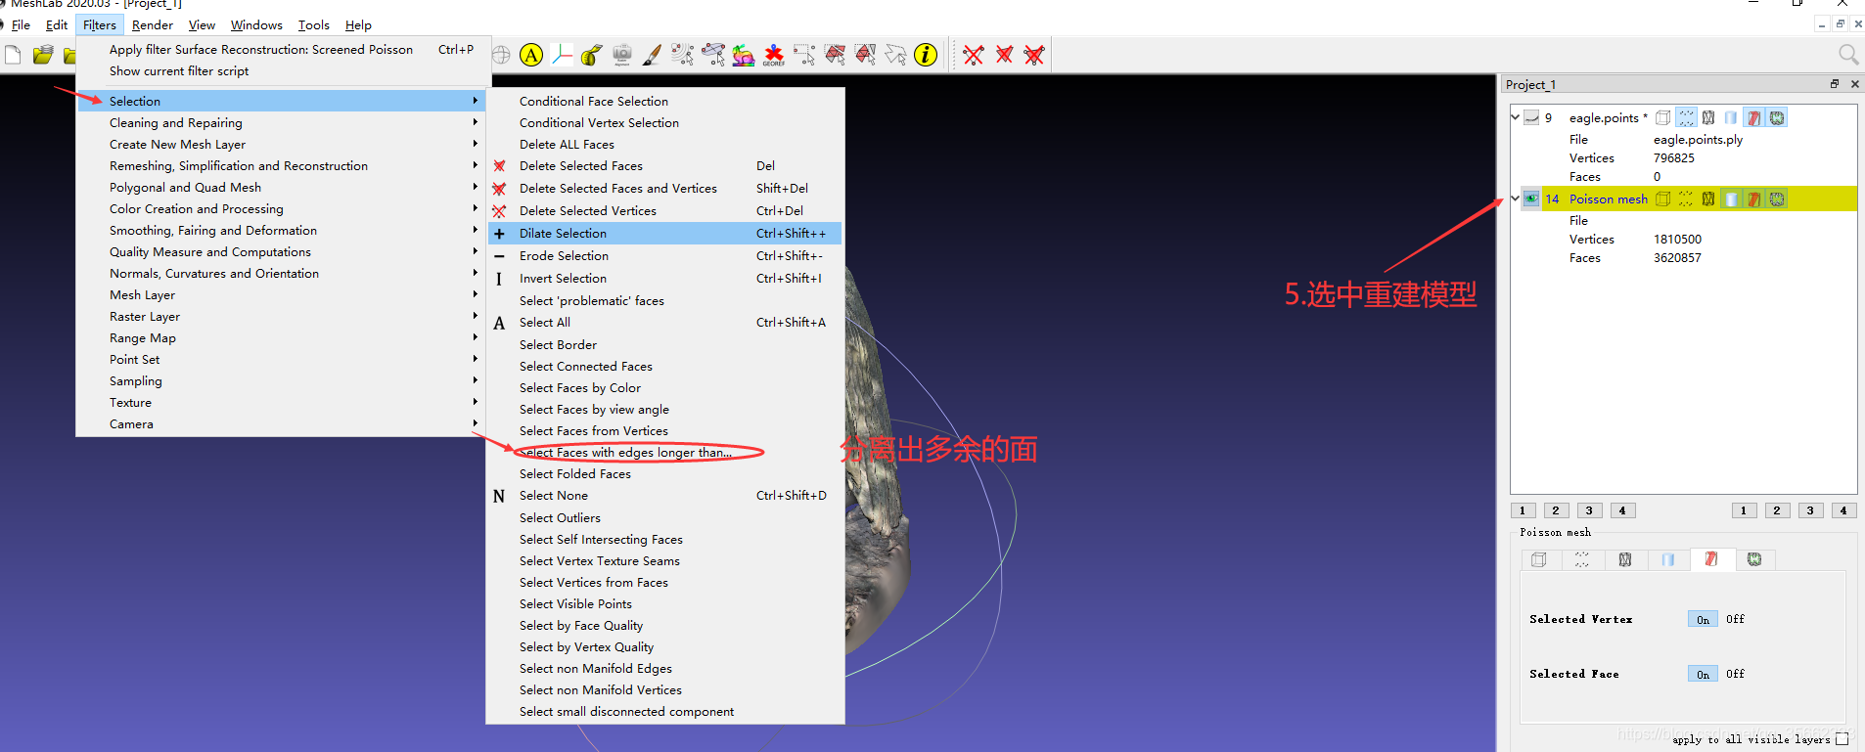Collapse the Poisson mesh layer details
This screenshot has height=752, width=1865.
(1516, 199)
